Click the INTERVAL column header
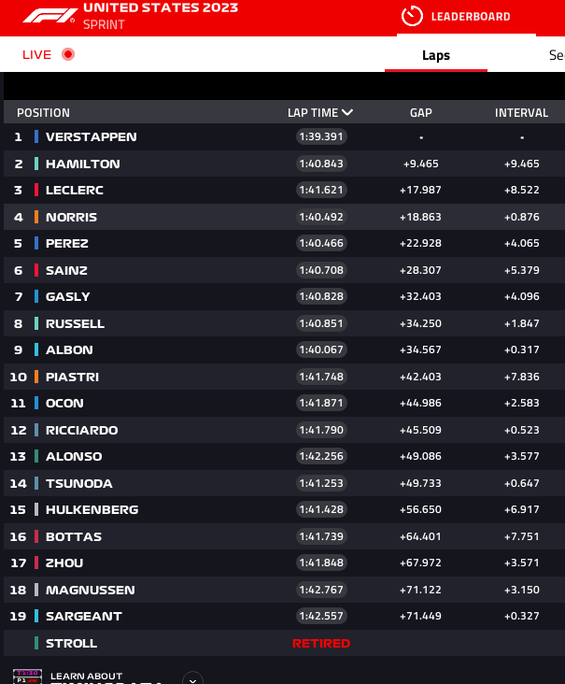 [521, 112]
